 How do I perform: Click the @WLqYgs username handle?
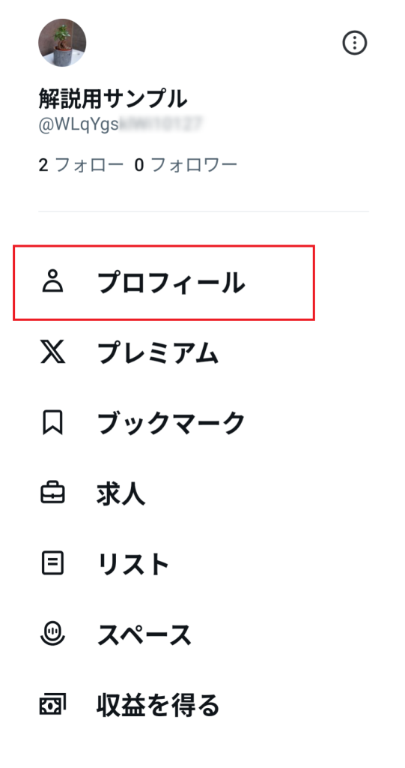coord(121,124)
